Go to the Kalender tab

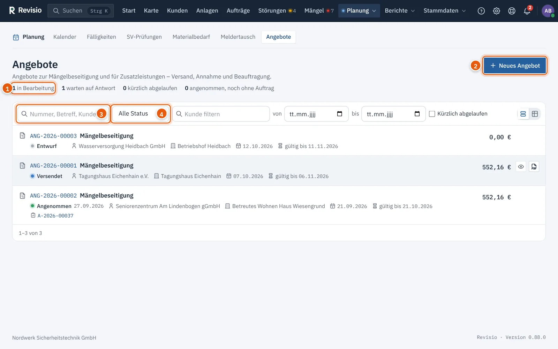click(x=65, y=37)
